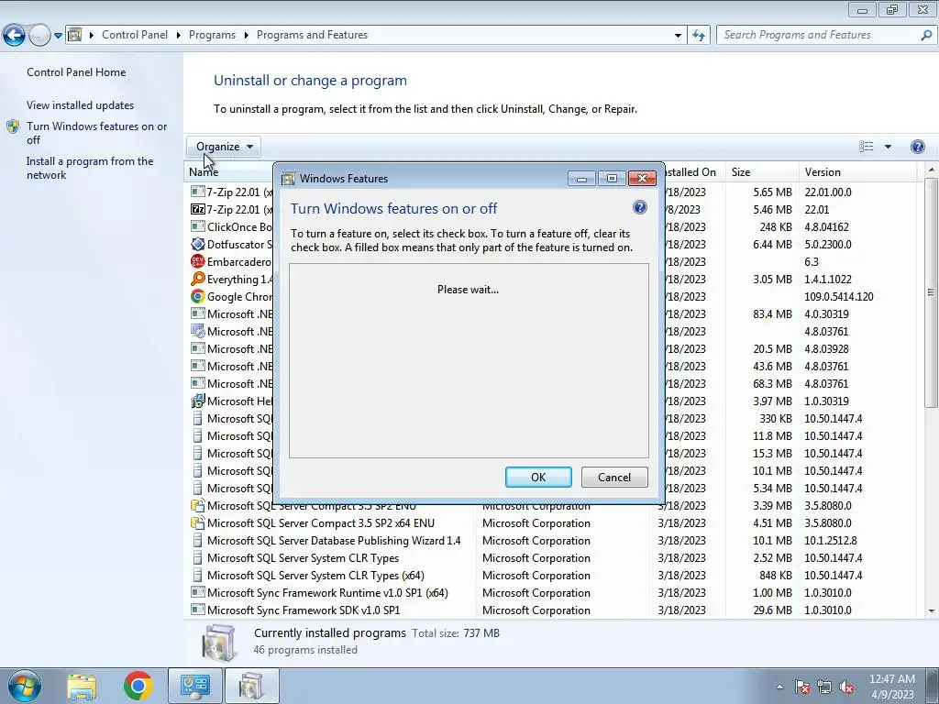Click the Control Panel icon in address bar
The height and width of the screenshot is (704, 939).
tap(75, 35)
